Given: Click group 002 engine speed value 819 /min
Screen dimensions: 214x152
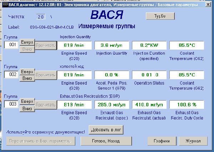Looking at the screenshot, I should (74, 75).
